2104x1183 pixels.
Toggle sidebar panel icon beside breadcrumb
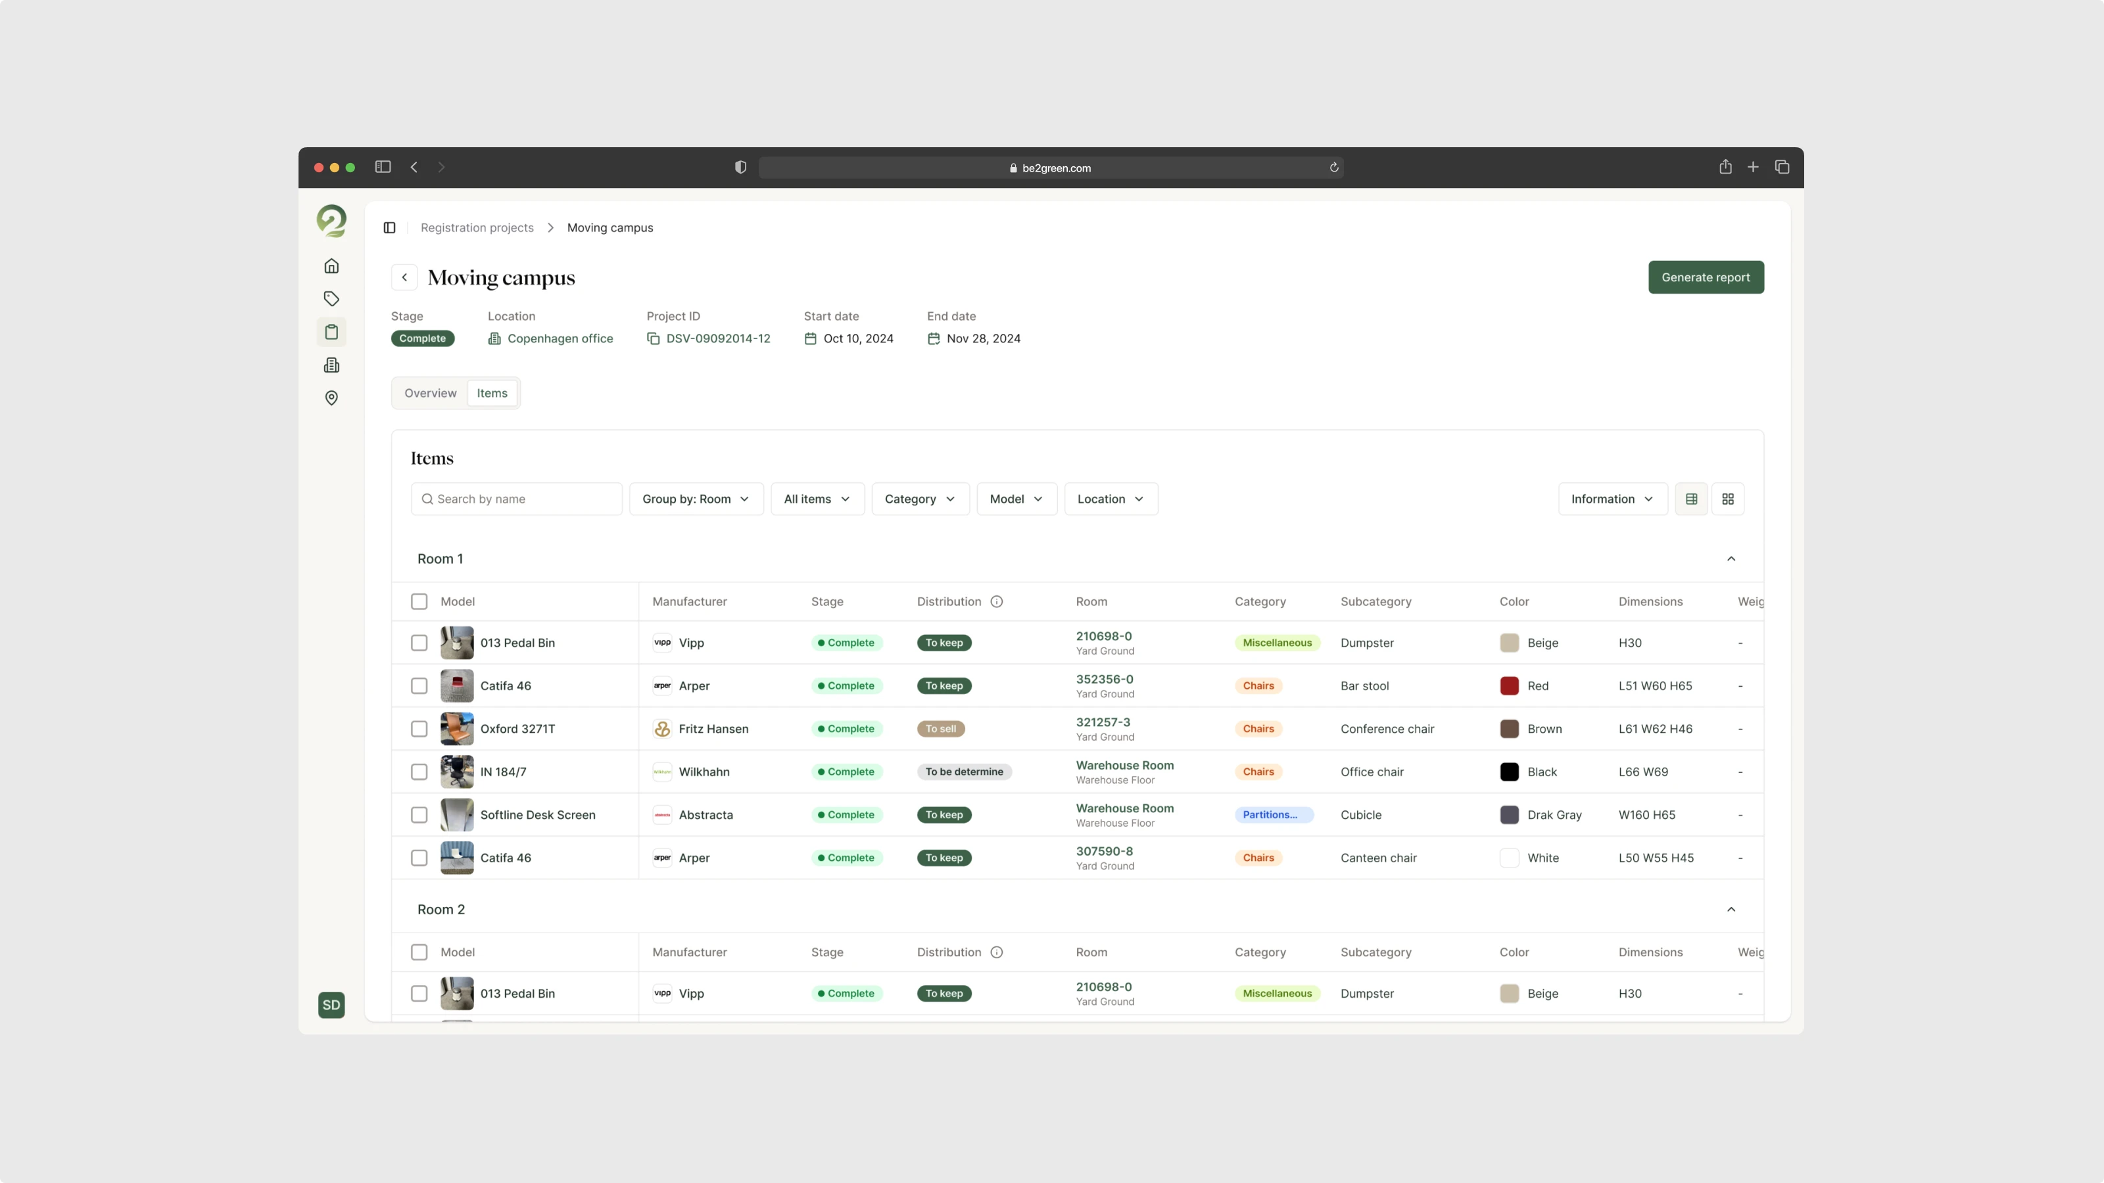(x=390, y=228)
